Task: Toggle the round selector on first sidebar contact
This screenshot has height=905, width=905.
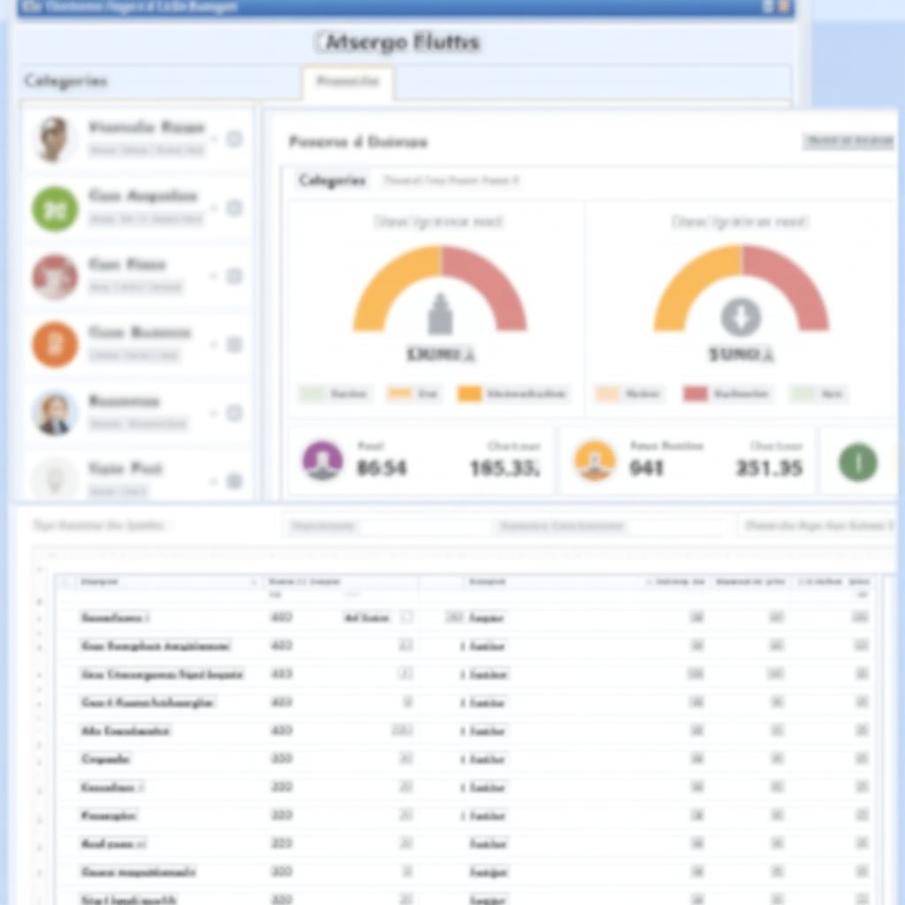Action: (234, 140)
